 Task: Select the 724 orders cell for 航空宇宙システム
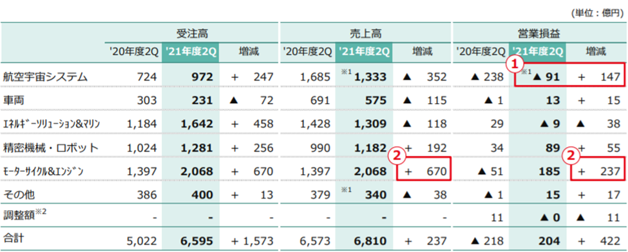point(147,77)
